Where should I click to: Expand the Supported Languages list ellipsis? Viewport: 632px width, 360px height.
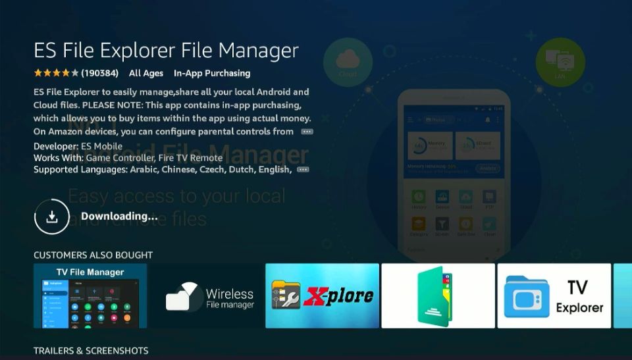303,170
